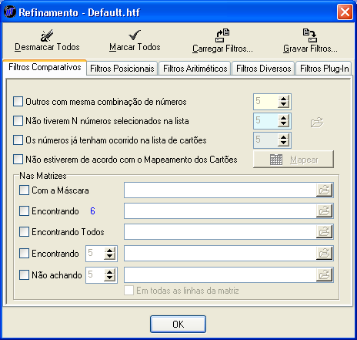Switch to the Filtros Diversos tab
This screenshot has width=357, height=340.
point(263,69)
